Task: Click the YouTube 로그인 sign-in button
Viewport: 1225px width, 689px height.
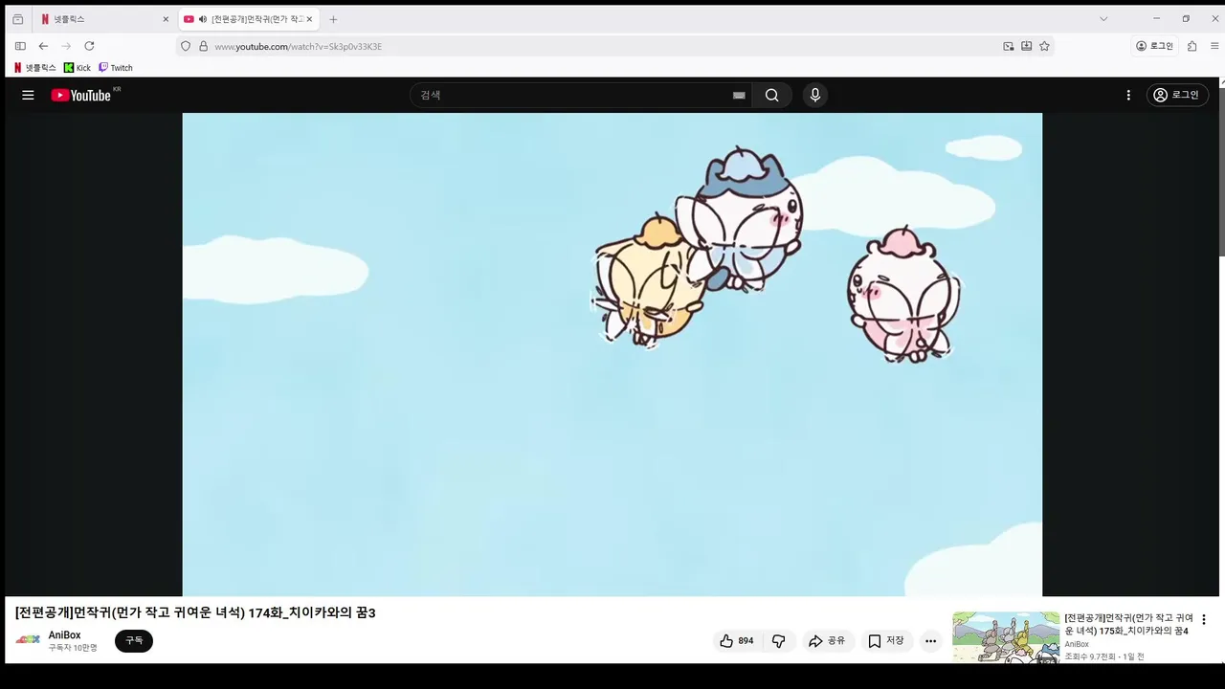Action: (x=1177, y=95)
